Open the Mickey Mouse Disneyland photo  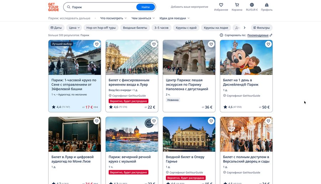(246, 57)
